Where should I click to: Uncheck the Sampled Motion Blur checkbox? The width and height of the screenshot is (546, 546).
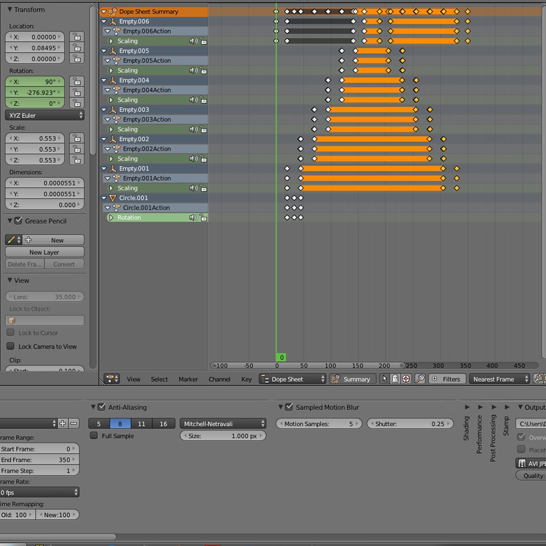point(289,407)
